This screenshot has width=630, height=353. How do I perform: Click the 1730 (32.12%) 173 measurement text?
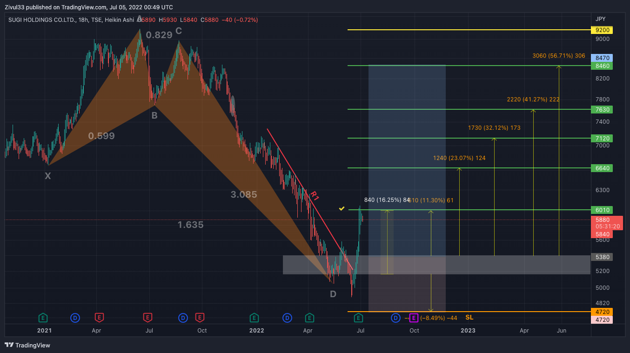494,128
